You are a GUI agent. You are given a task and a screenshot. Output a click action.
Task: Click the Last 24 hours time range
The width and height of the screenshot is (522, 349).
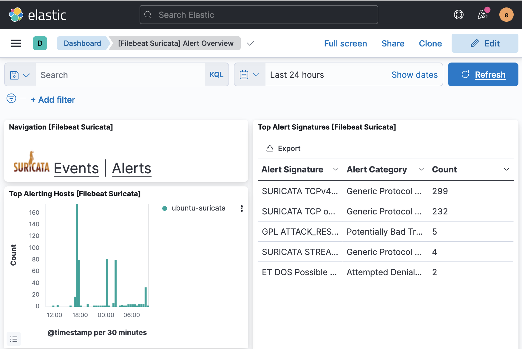tap(297, 75)
